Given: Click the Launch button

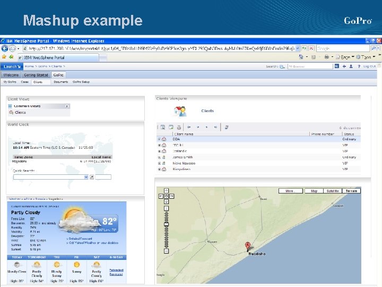Looking at the screenshot, I should pos(12,66).
